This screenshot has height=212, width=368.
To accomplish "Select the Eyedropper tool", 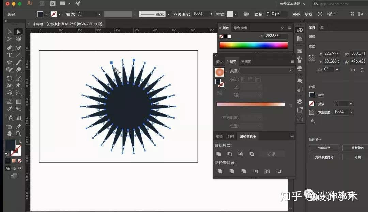I will [9, 109].
